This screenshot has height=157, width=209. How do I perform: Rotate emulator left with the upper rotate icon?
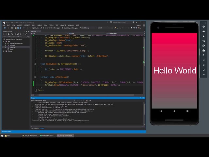pyautogui.click(x=203, y=41)
